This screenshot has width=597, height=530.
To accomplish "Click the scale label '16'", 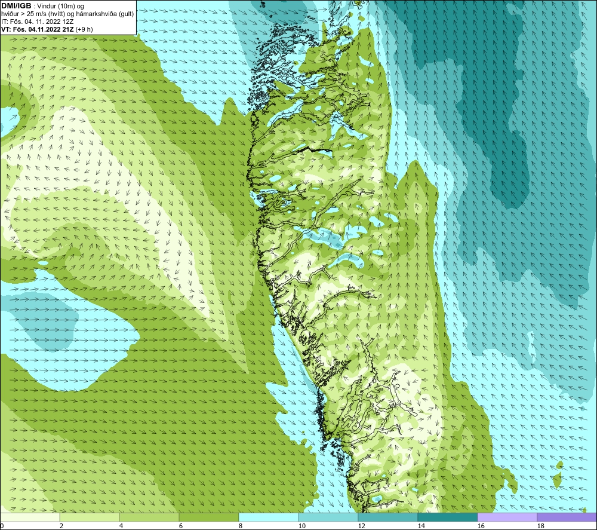I will click(x=481, y=526).
